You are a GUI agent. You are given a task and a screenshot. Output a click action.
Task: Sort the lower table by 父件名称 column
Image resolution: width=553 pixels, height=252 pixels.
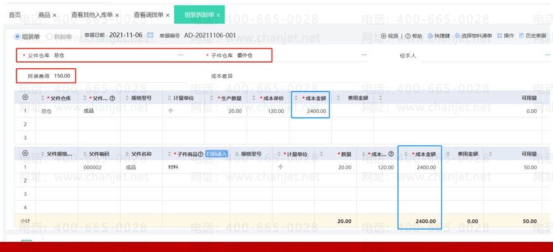point(127,154)
